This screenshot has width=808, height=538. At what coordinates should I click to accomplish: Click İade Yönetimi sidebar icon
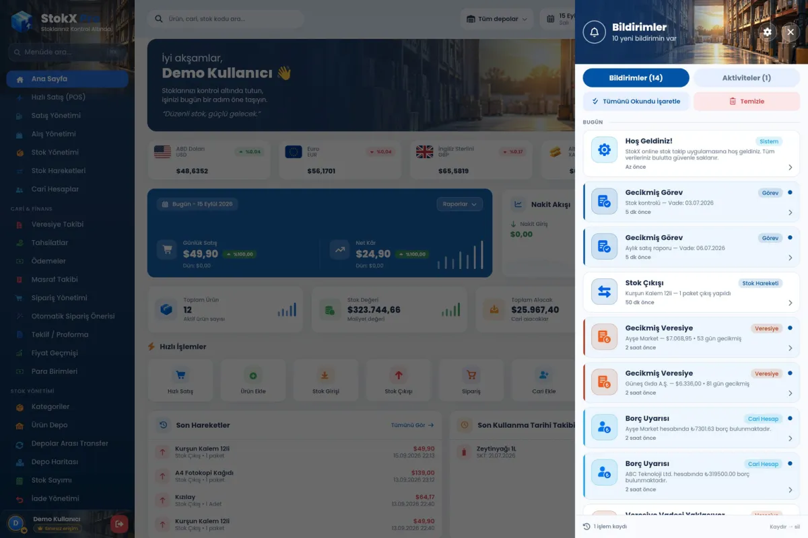[20, 498]
